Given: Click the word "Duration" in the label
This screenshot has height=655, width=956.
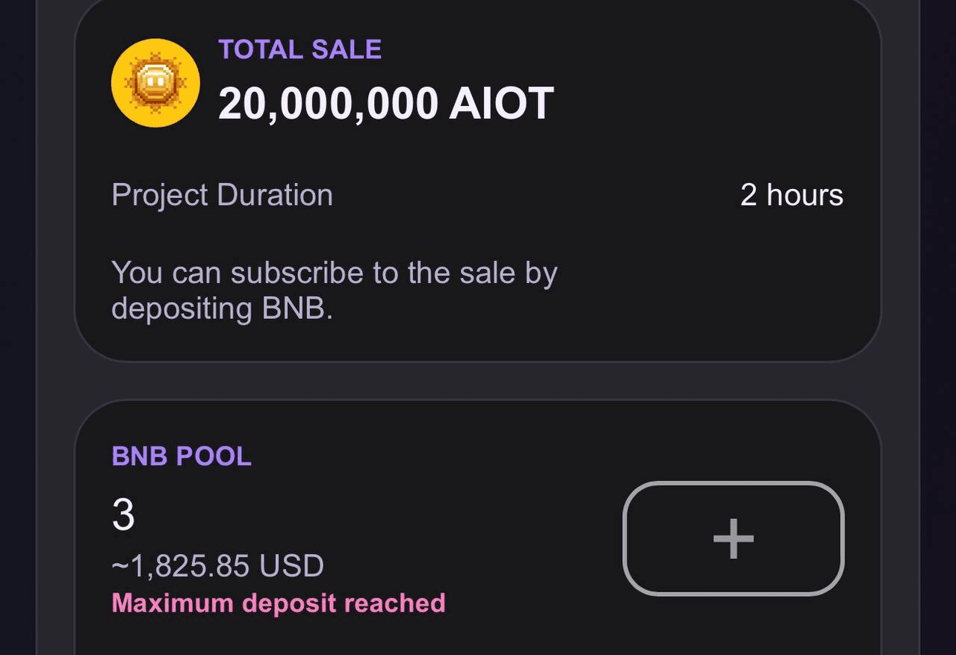Looking at the screenshot, I should [275, 196].
